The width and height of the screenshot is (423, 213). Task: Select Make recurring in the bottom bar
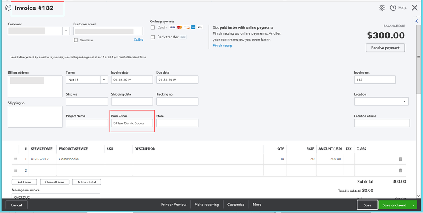click(207, 205)
